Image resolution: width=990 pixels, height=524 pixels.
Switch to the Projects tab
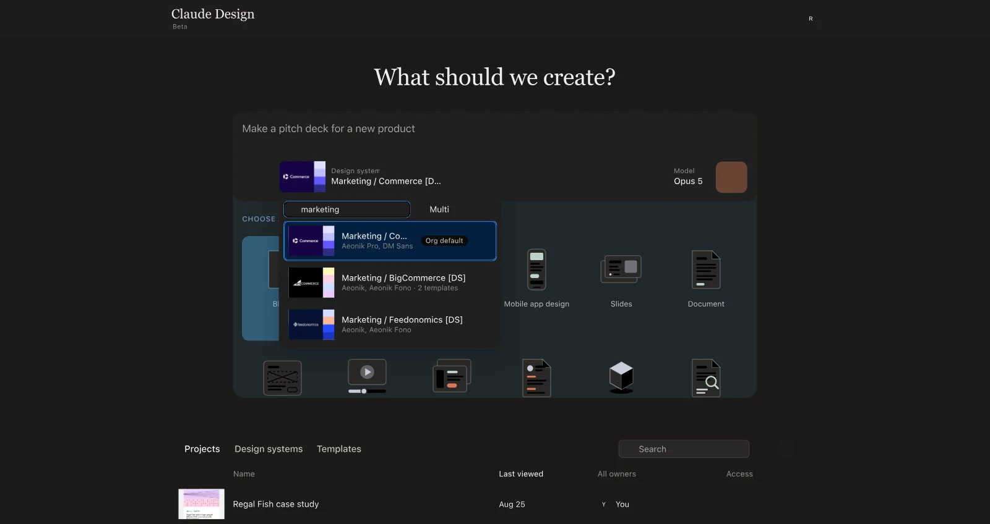pyautogui.click(x=202, y=449)
